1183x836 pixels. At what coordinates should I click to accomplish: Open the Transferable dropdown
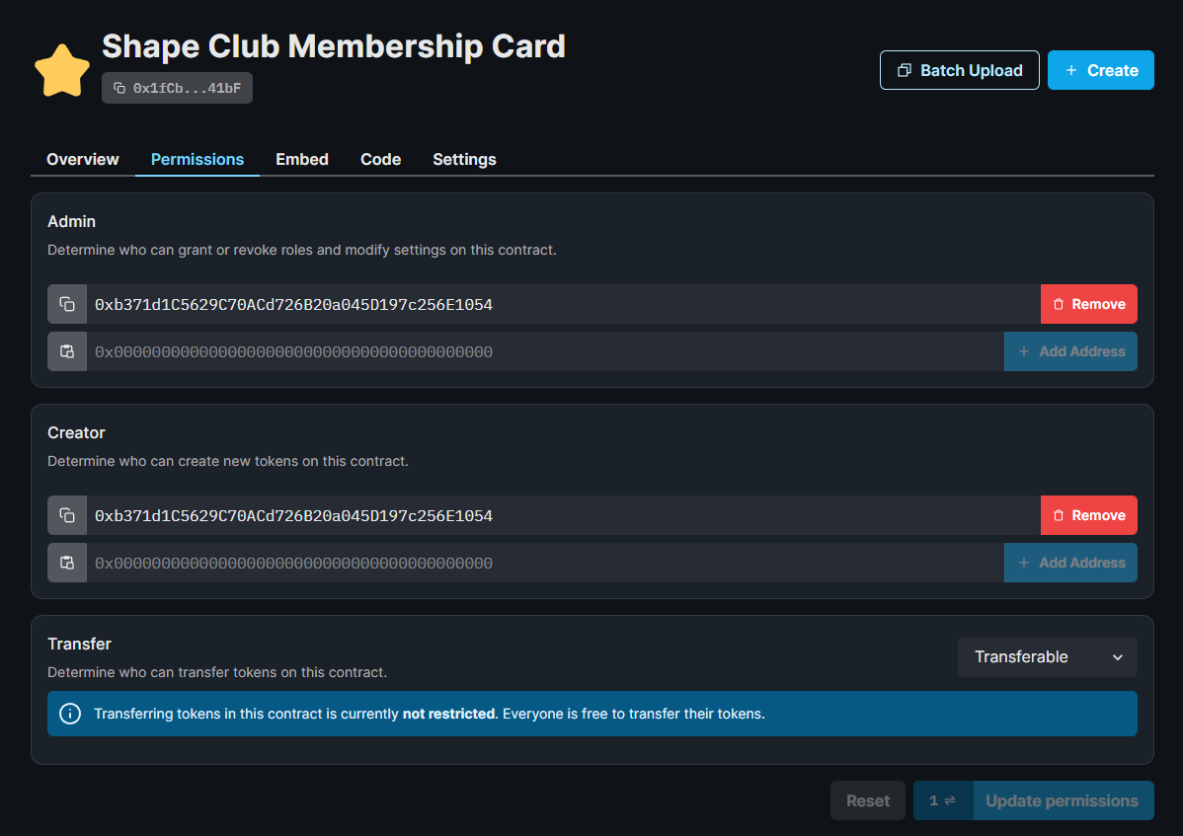[x=1047, y=657]
